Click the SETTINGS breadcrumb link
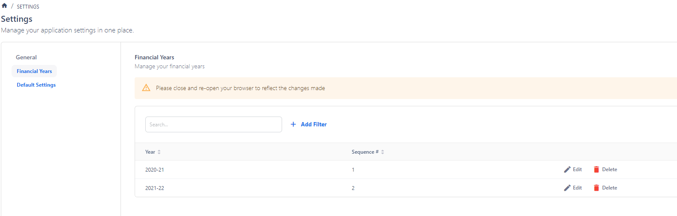 click(28, 7)
